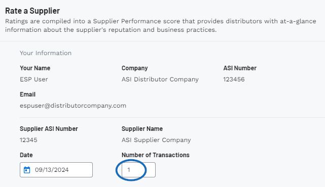Viewport: 325px width, 187px height.
Task: Select the ASI number value 123456
Action: [x=234, y=79]
